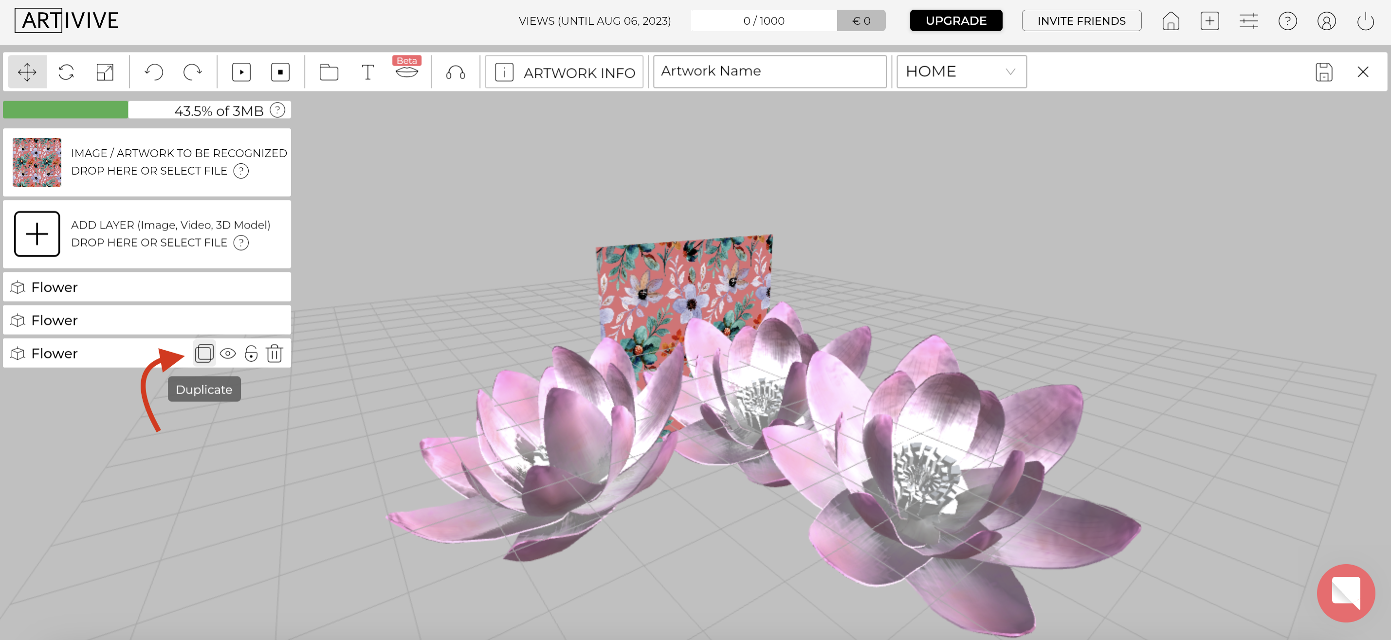The height and width of the screenshot is (640, 1391).
Task: Delete the third Flower layer
Action: pos(275,354)
